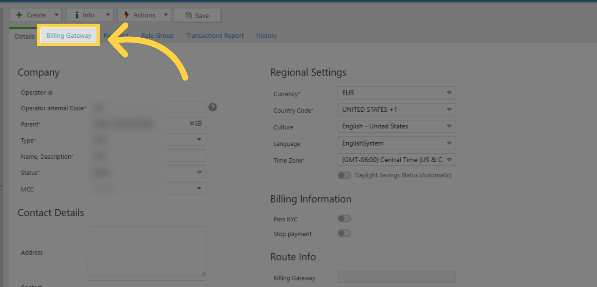The width and height of the screenshot is (597, 287).
Task: Expand the Create dropdown arrow
Action: coord(56,15)
